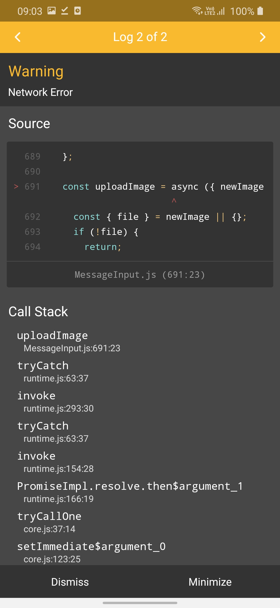Tap the download-complete icon in status bar
280x608 pixels.
pyautogui.click(x=65, y=11)
